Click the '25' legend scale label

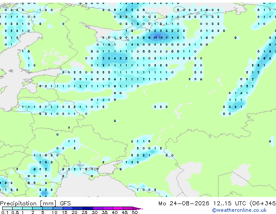point(84,212)
